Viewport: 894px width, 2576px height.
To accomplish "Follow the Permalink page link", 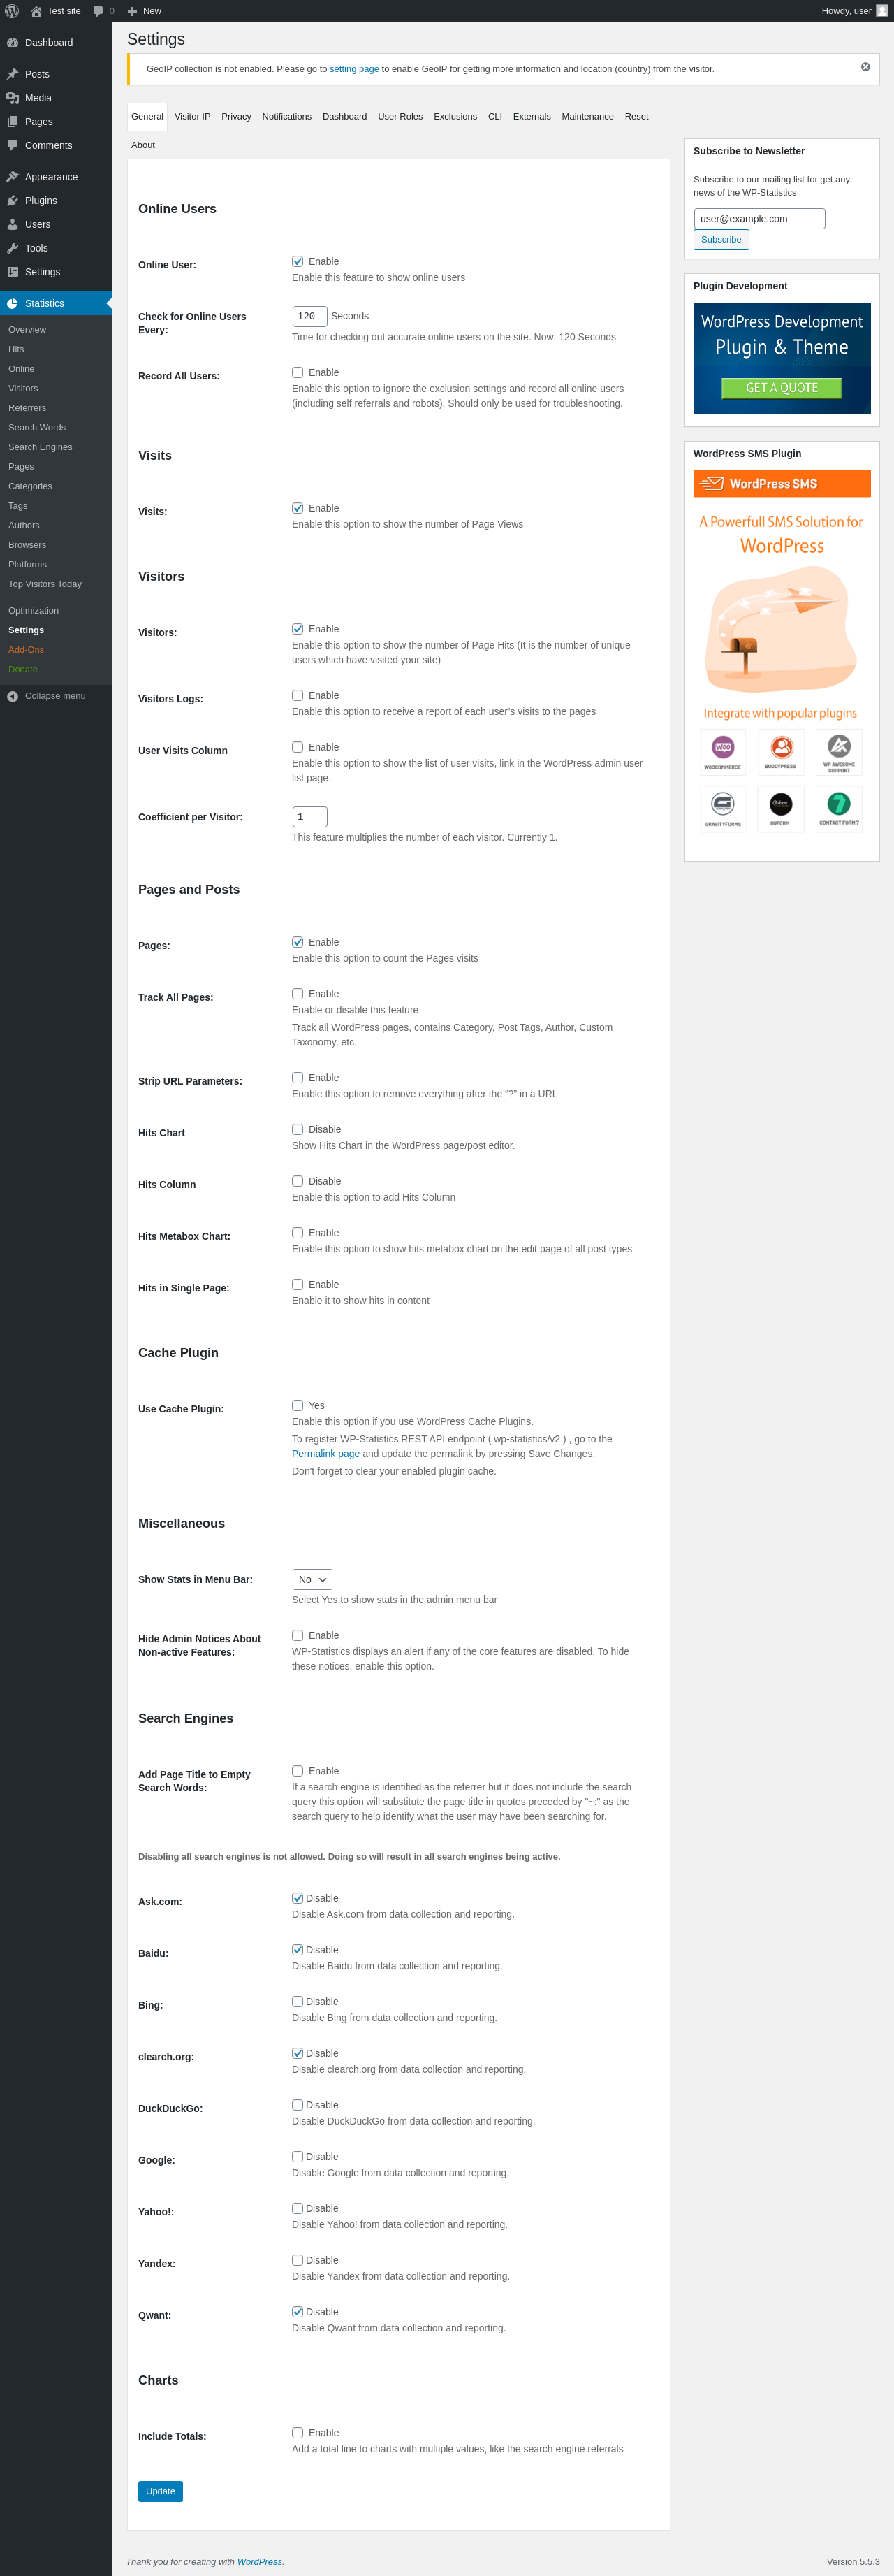I will pyautogui.click(x=325, y=1454).
